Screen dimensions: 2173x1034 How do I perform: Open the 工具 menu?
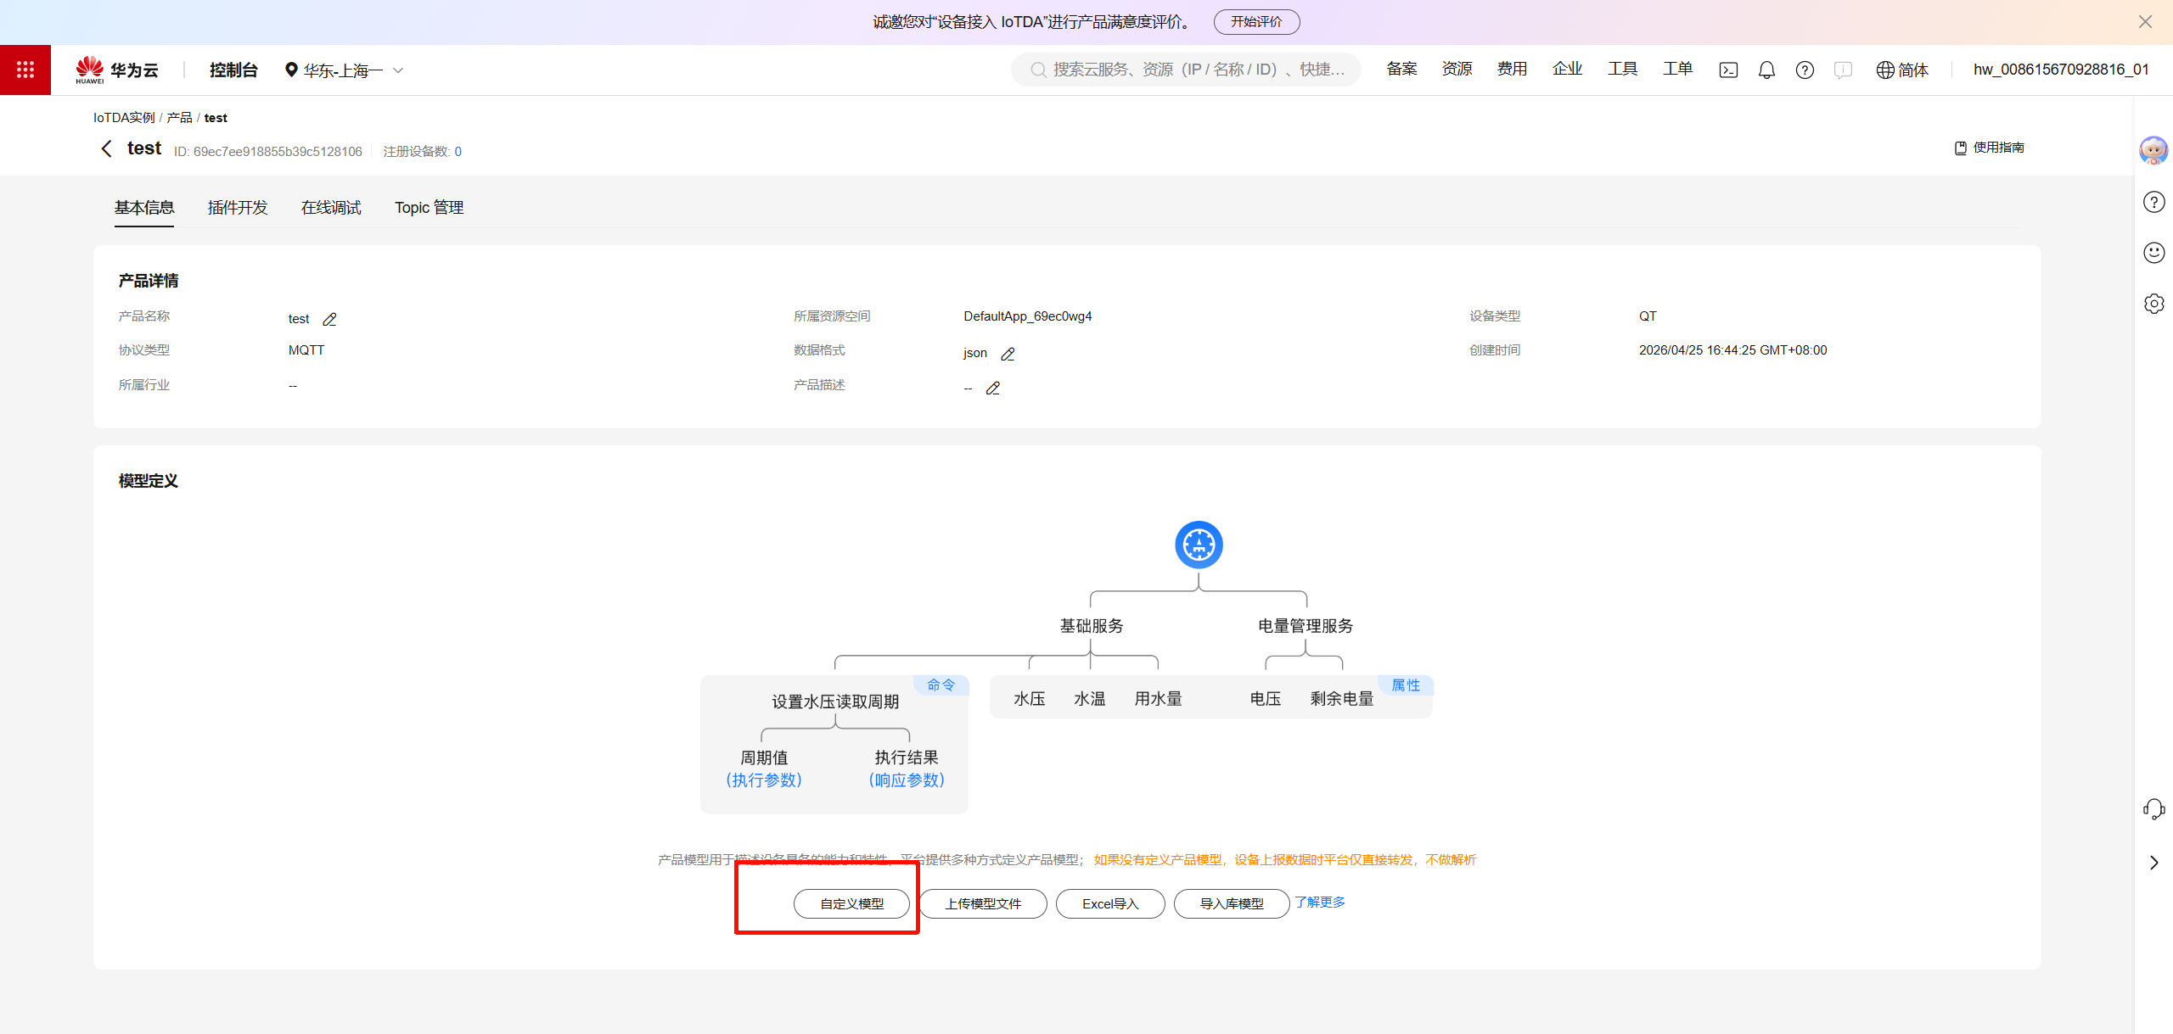pos(1622,70)
